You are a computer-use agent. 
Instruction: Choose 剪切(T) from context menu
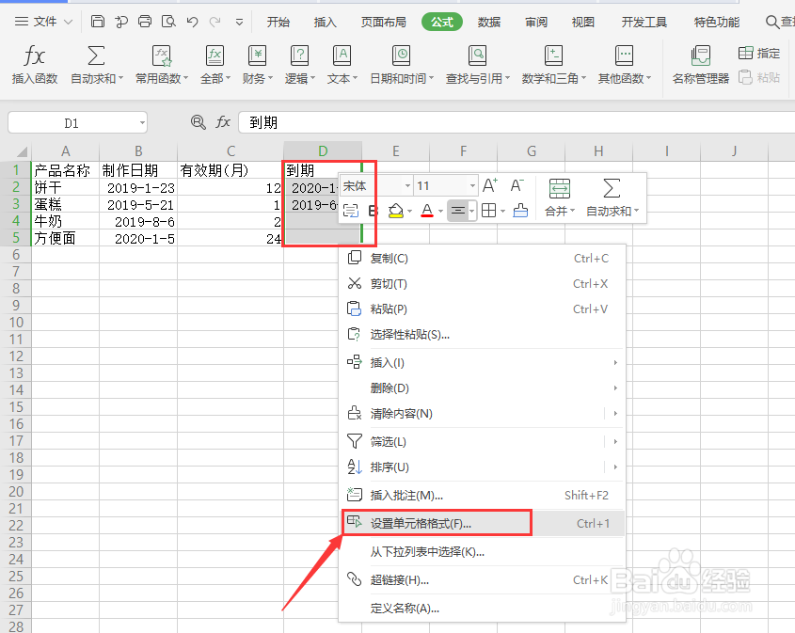(482, 283)
